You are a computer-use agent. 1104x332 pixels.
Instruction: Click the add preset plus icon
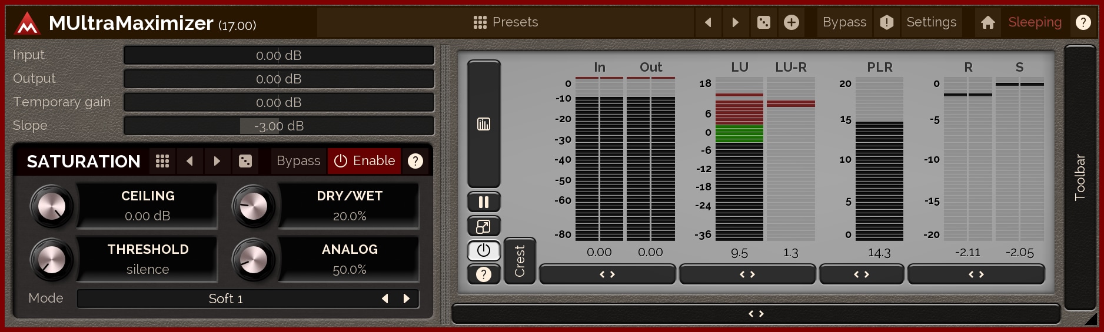[792, 22]
